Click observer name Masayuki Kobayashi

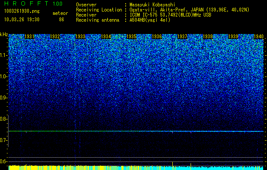[152, 5]
